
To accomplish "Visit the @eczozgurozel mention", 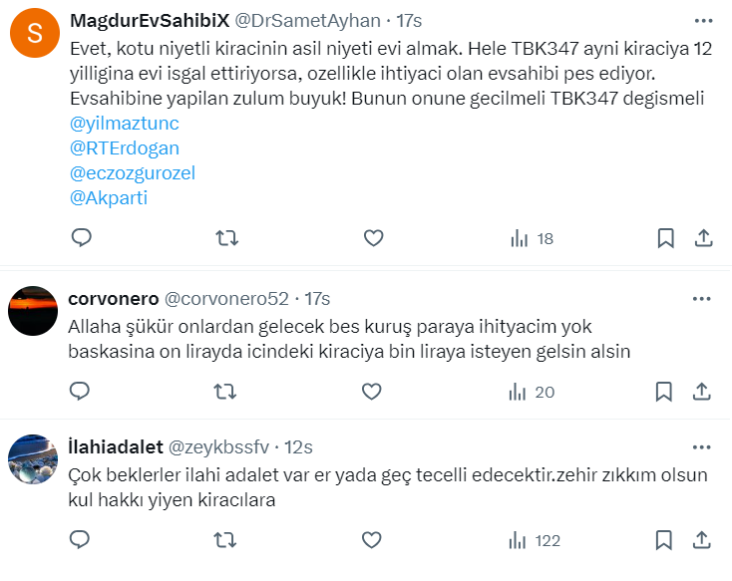I will pyautogui.click(x=133, y=173).
